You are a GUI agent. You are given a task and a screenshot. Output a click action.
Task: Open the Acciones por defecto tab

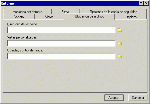(x=27, y=12)
